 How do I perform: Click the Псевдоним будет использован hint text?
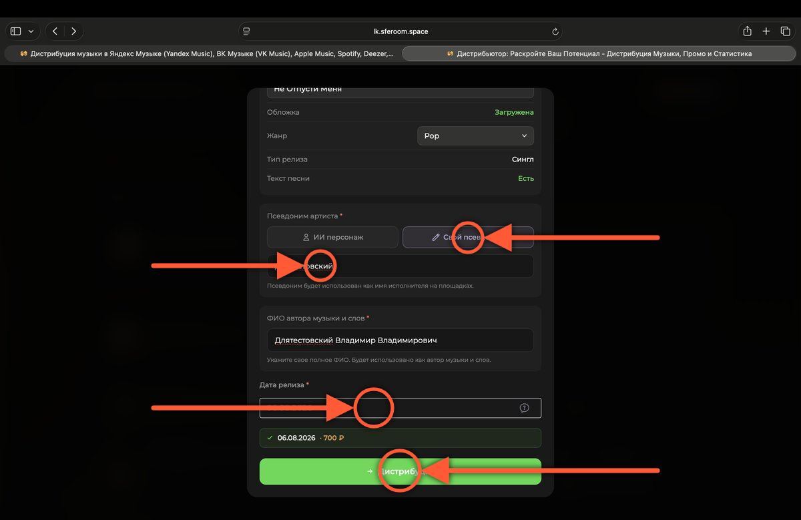[x=370, y=286]
